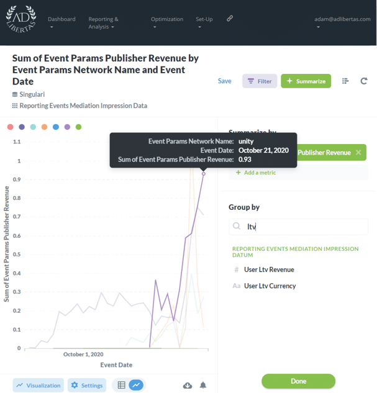Click the Publisher Revenue metric pill
This screenshot has height=393, width=377.
point(332,152)
